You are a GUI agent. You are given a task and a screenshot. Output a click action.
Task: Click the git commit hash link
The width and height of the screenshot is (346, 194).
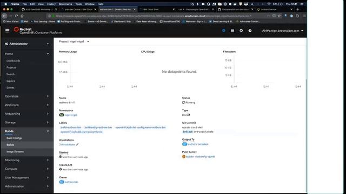[188, 131]
